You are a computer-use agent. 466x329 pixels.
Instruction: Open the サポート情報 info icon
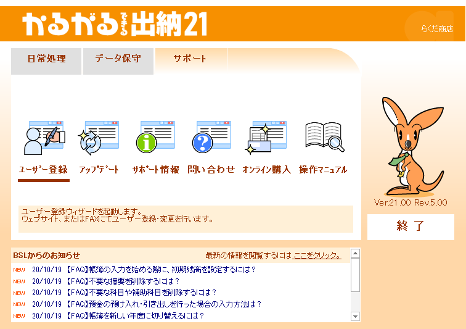155,137
